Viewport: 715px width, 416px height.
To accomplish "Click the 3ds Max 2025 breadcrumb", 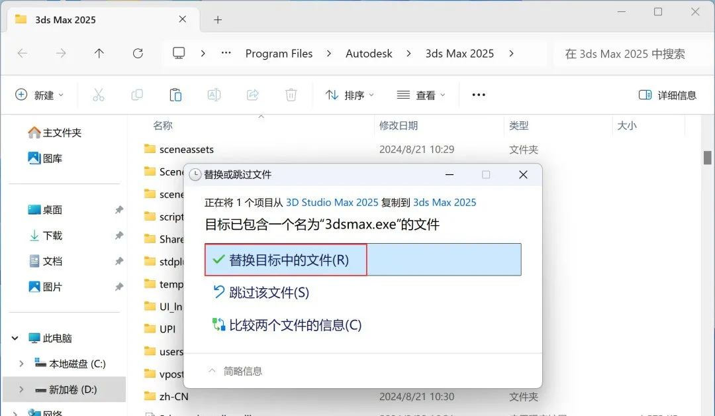I will 459,54.
